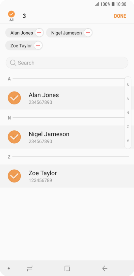Confirm selection with DONE
This screenshot has width=134, height=276.
pos(120,16)
